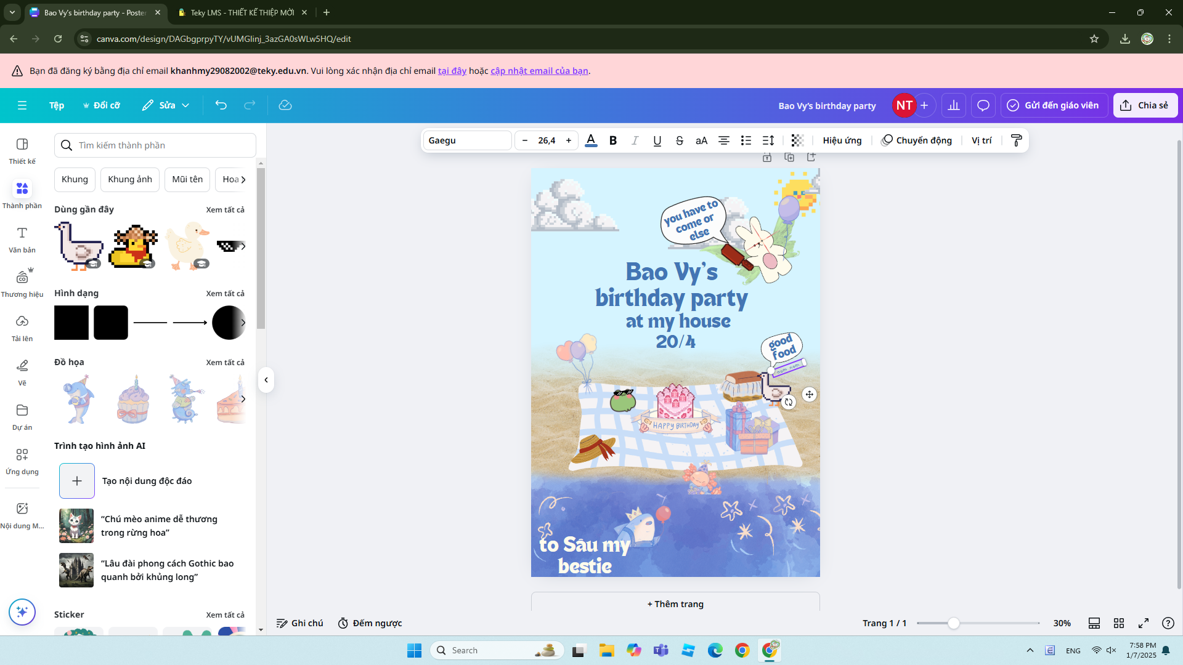This screenshot has height=665, width=1183.
Task: Open Ghi chú notes panel
Action: coord(299,623)
